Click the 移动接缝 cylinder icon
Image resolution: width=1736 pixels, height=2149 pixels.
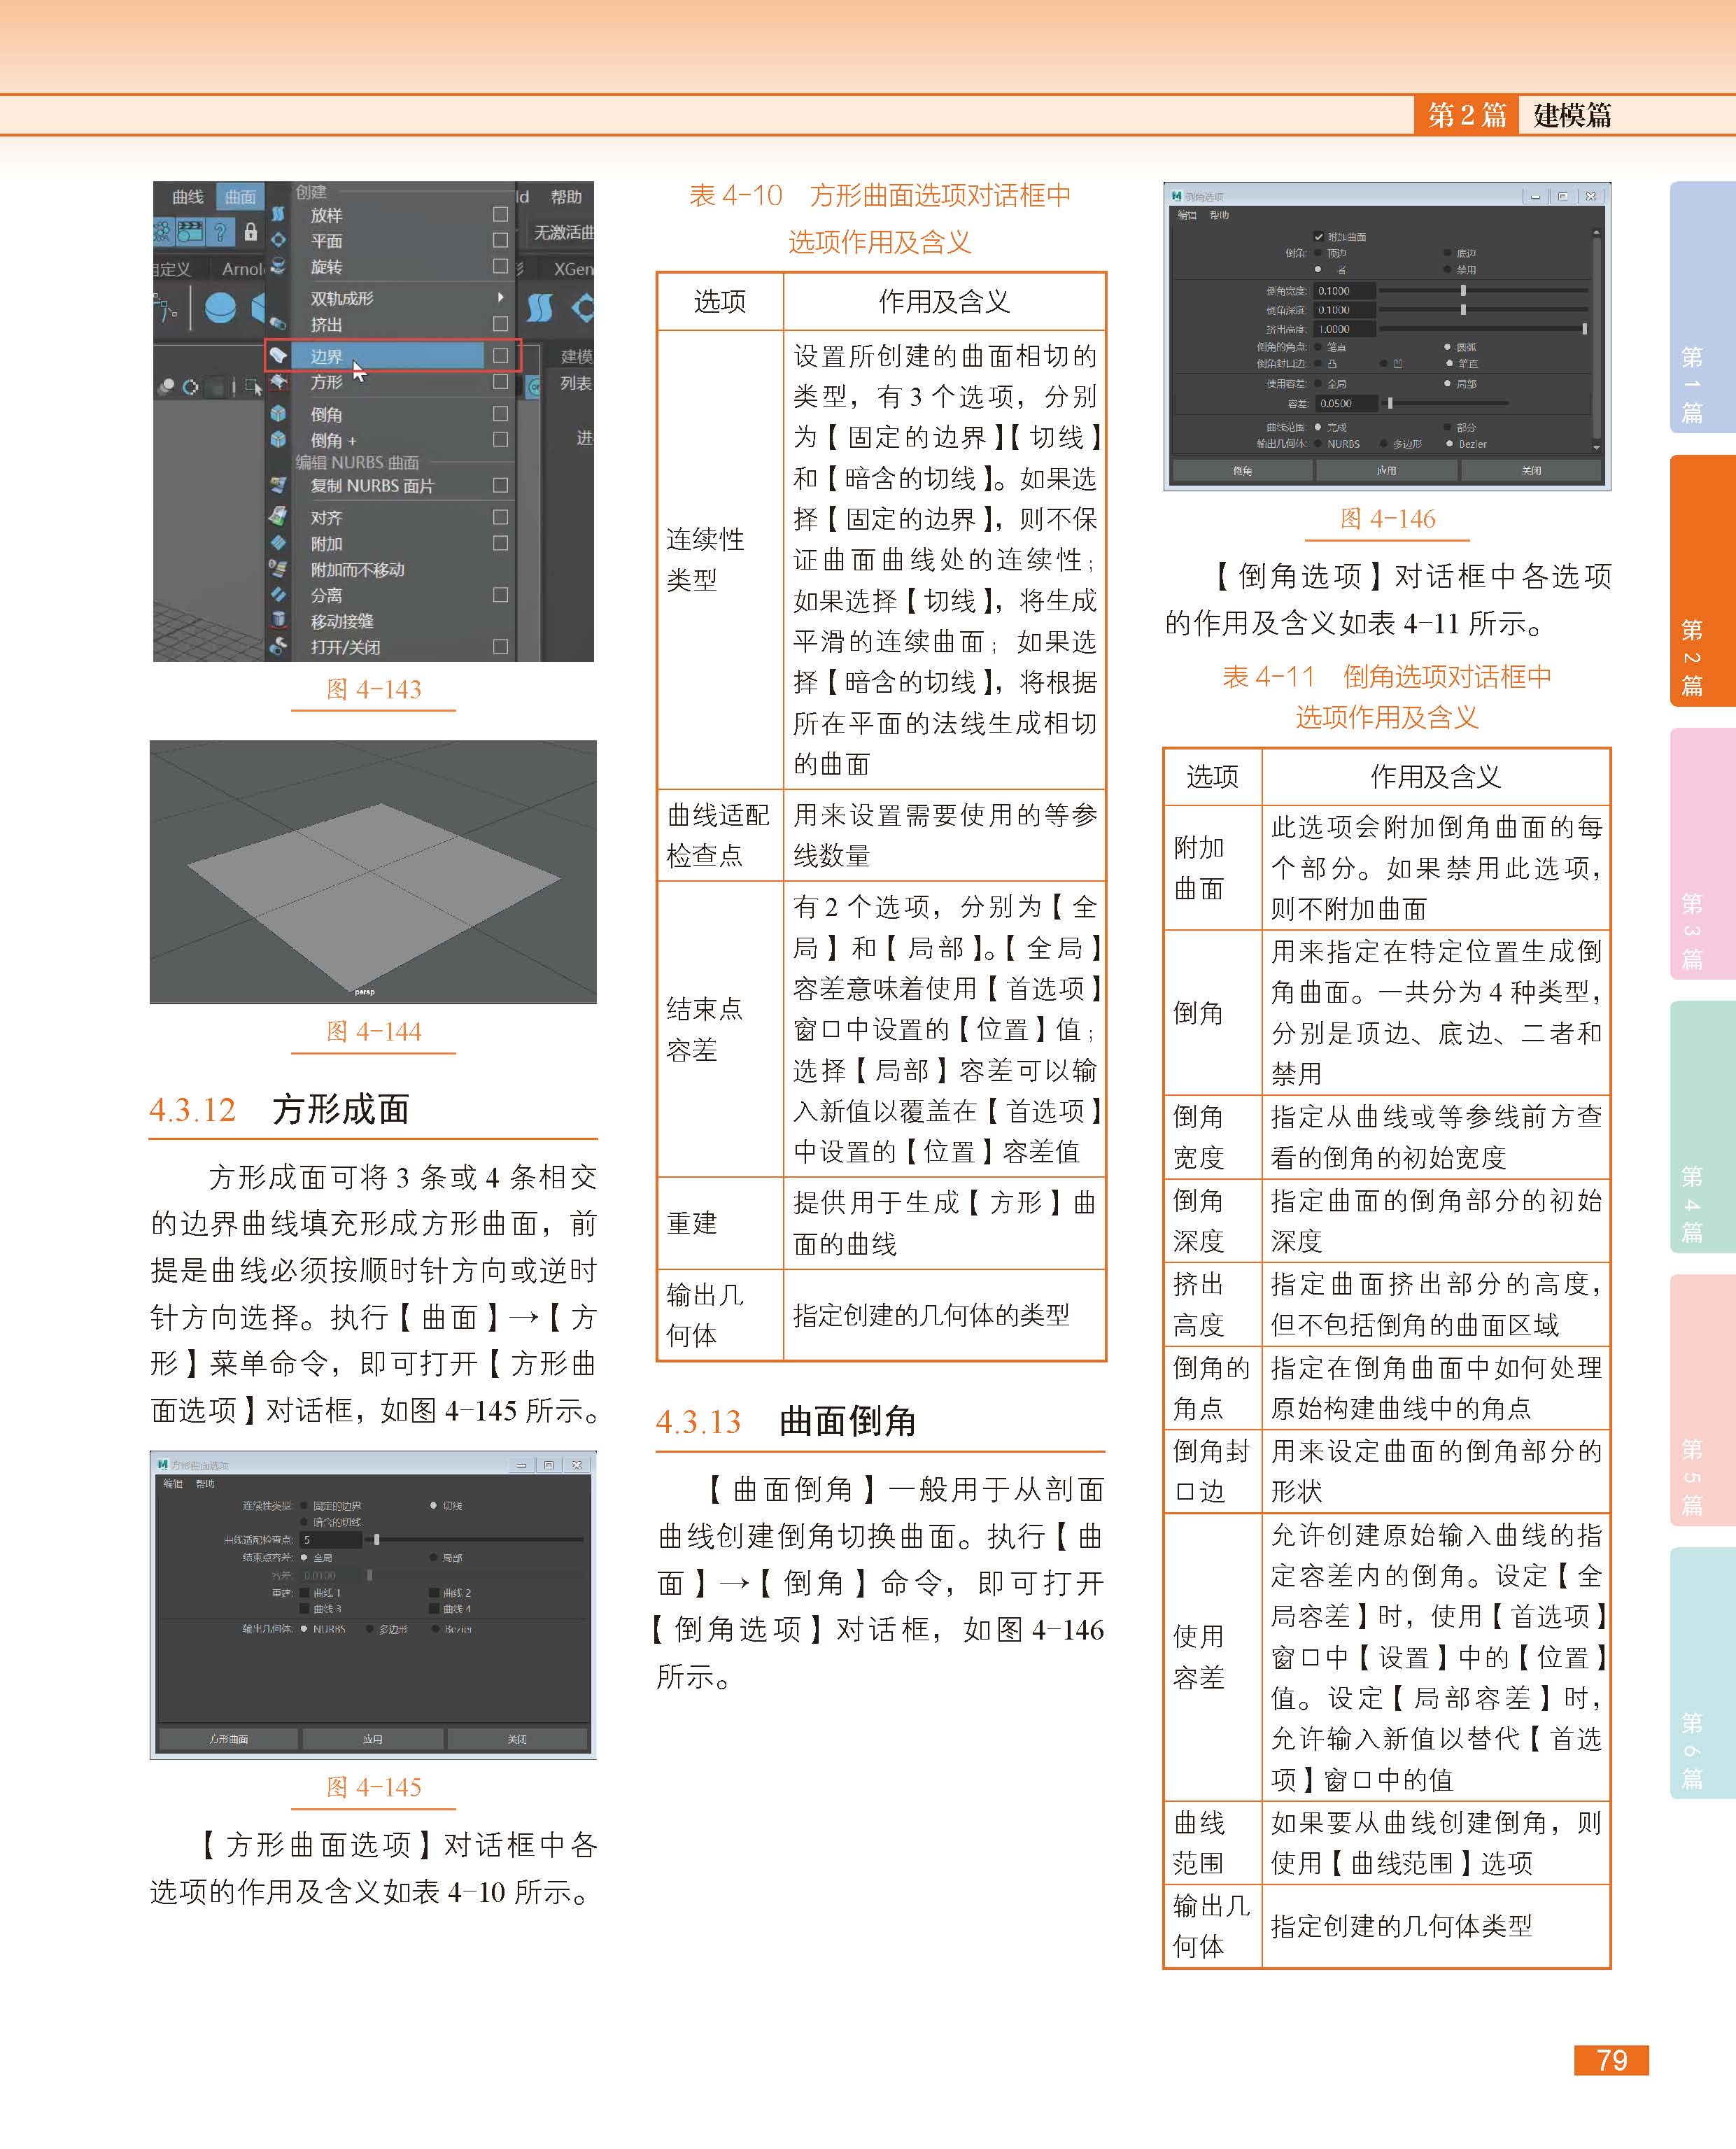[x=278, y=621]
